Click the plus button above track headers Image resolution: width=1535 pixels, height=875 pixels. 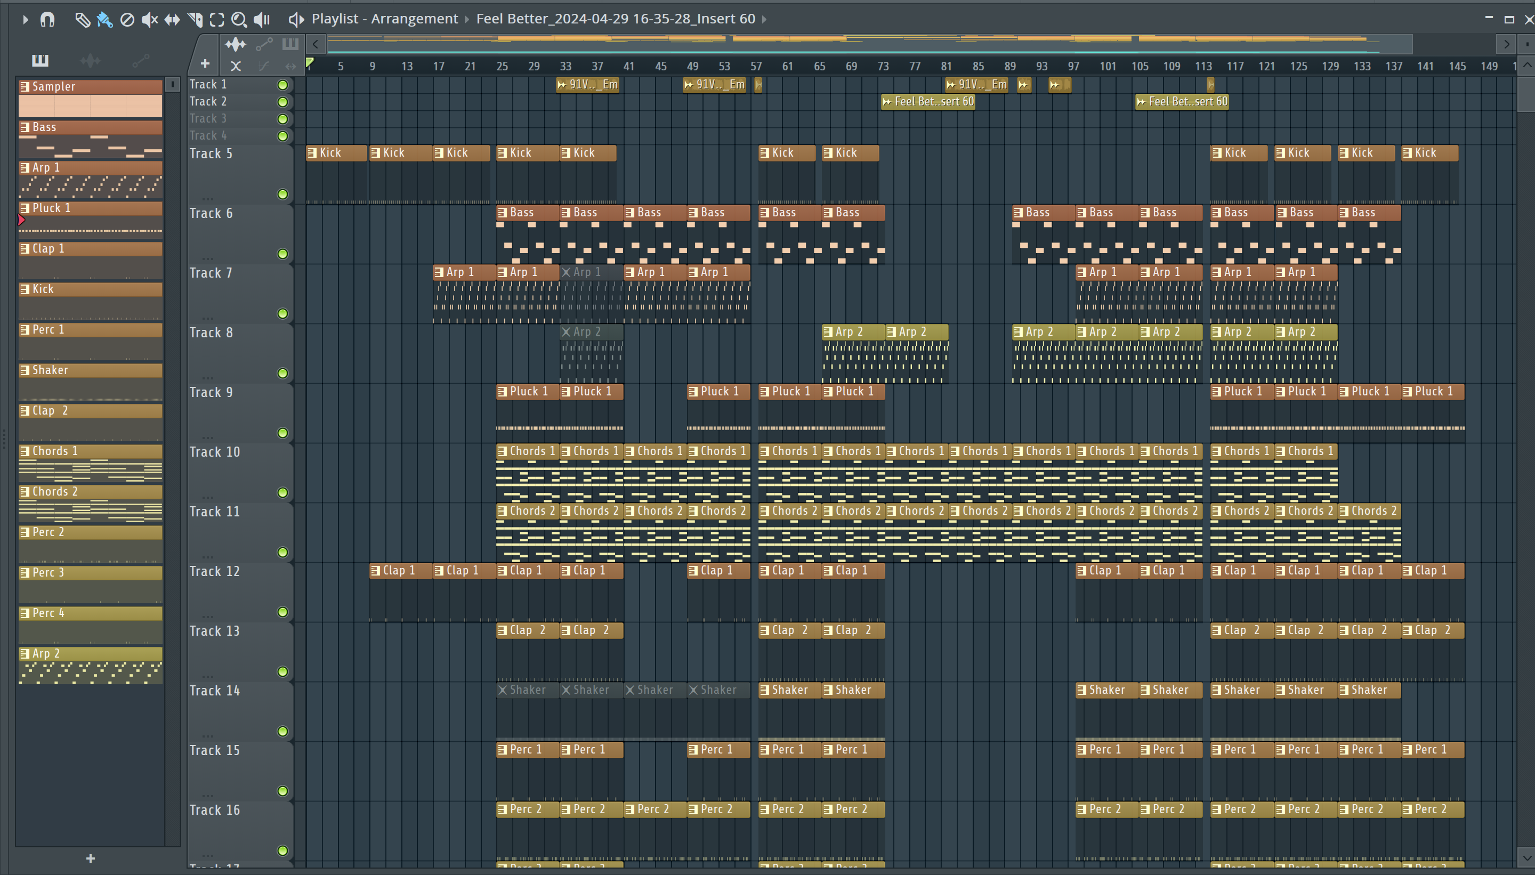point(205,64)
